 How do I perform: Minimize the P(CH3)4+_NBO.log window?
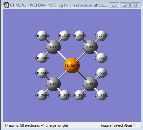click(114, 5)
